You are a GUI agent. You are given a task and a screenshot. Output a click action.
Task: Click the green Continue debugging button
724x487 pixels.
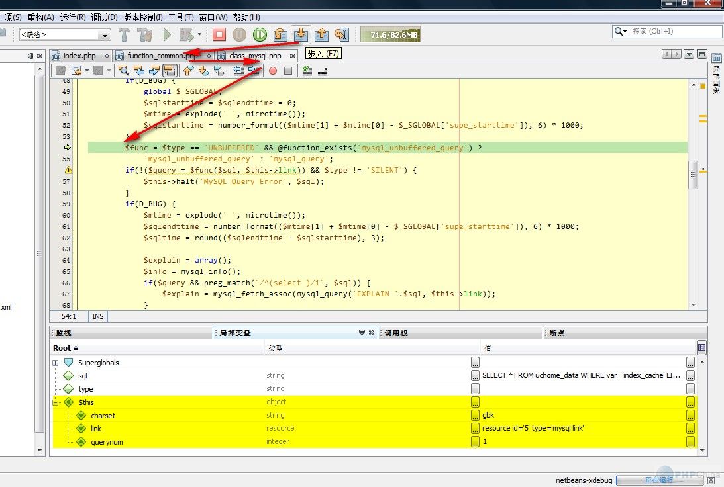coord(260,34)
